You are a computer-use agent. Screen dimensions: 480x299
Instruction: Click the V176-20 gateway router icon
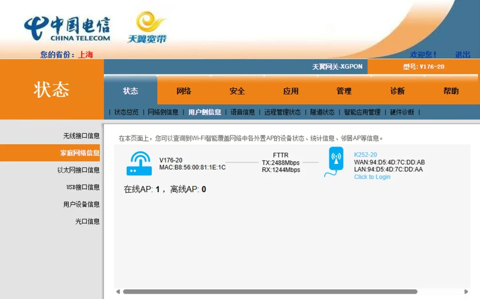(x=139, y=163)
